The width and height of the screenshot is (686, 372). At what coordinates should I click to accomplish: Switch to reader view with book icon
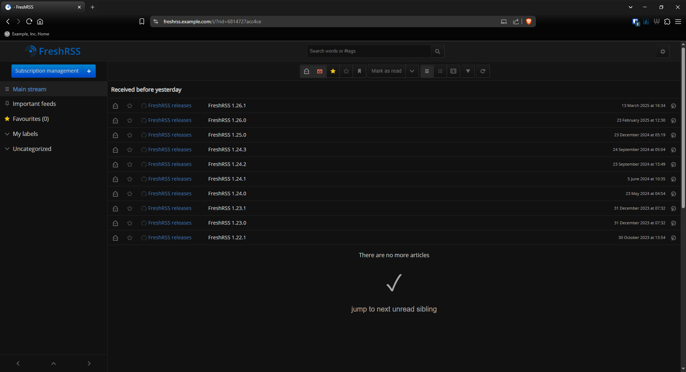click(453, 71)
